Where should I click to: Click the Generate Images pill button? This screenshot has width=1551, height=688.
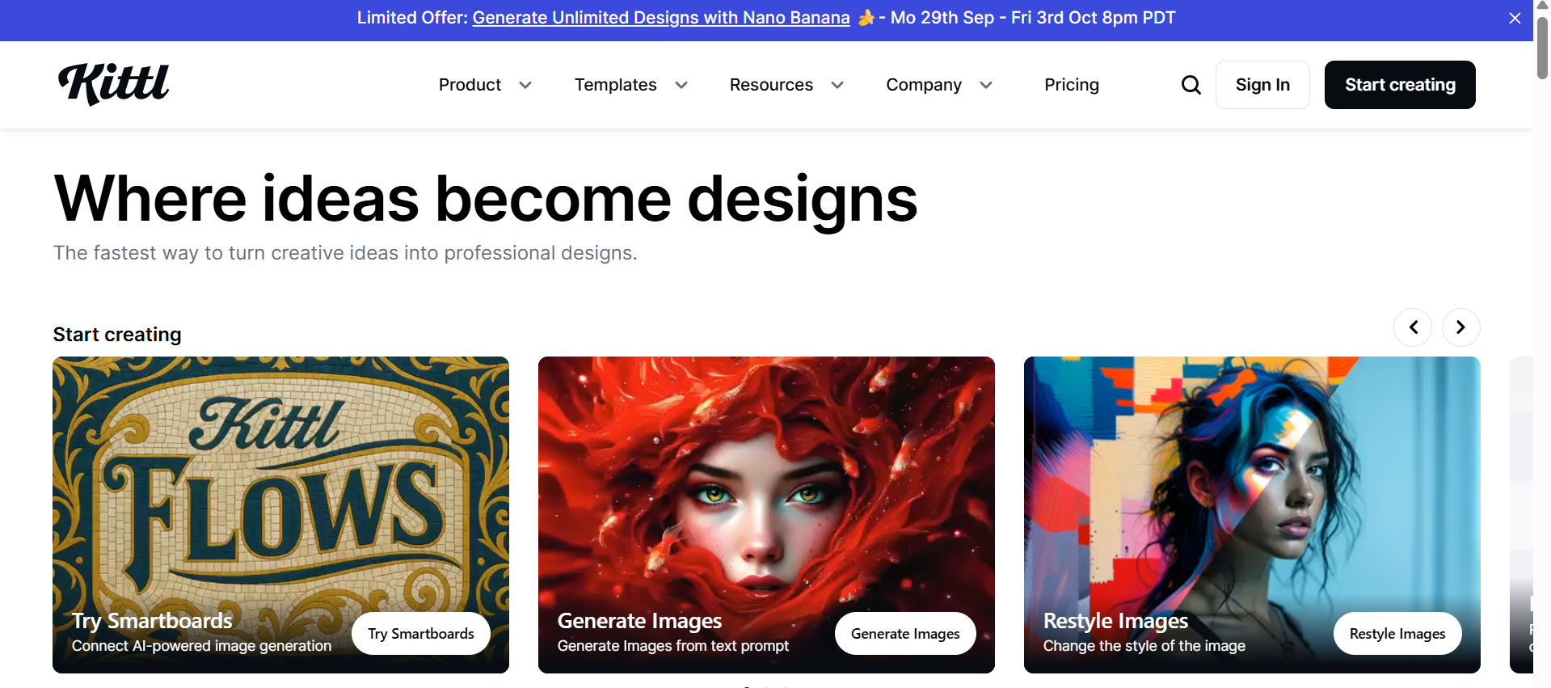tap(905, 634)
